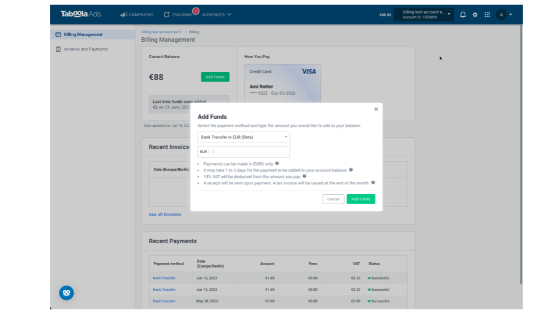The height and width of the screenshot is (314, 559).
Task: Click the billing test account eur 3 breadcrumb
Action: (x=161, y=32)
